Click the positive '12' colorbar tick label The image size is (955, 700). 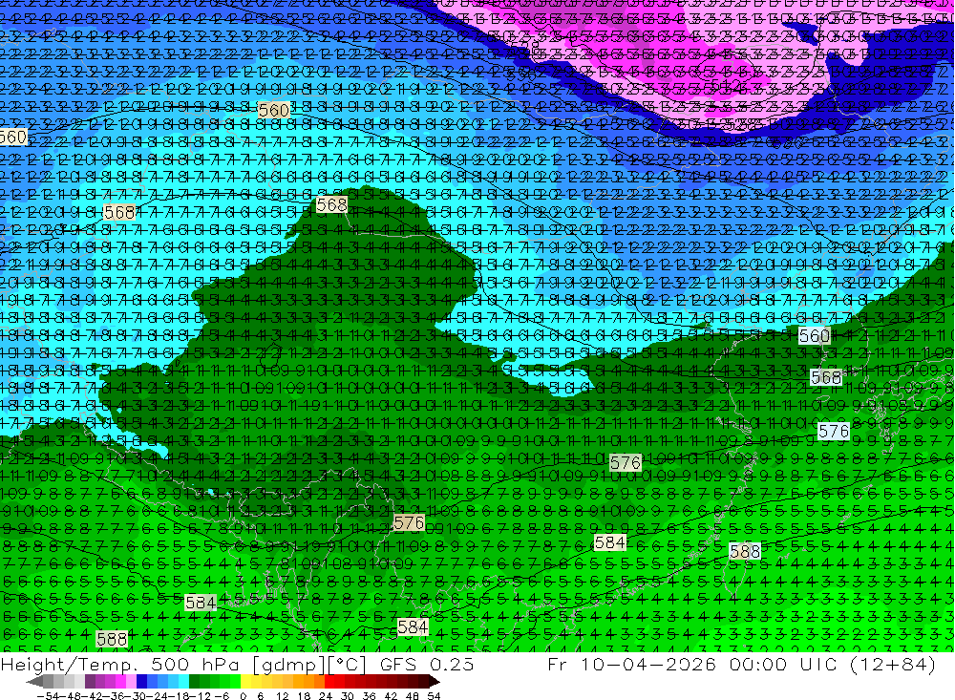click(282, 696)
